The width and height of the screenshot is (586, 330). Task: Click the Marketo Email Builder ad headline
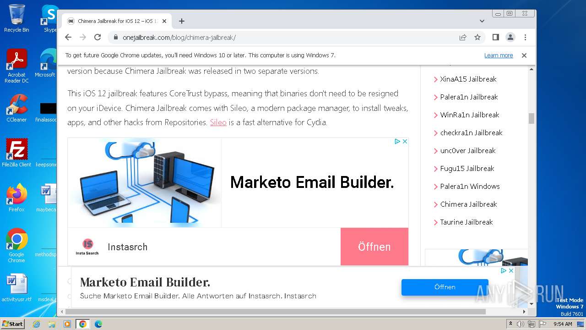click(x=312, y=182)
